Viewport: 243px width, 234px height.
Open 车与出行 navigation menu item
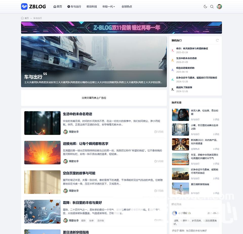pyautogui.click(x=74, y=7)
